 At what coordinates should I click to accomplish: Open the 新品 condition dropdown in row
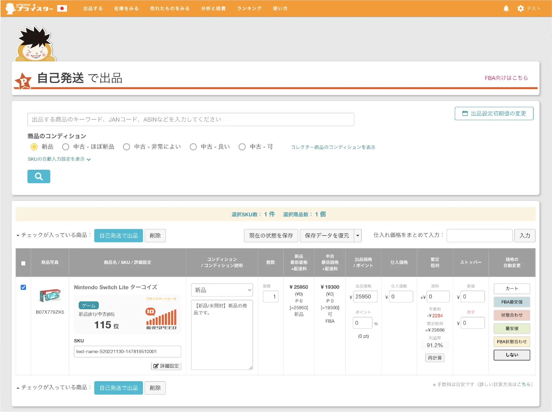(222, 290)
